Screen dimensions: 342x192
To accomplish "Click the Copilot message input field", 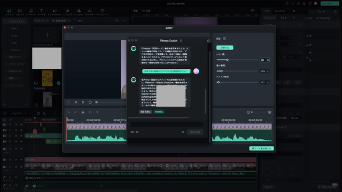I will (x=167, y=124).
